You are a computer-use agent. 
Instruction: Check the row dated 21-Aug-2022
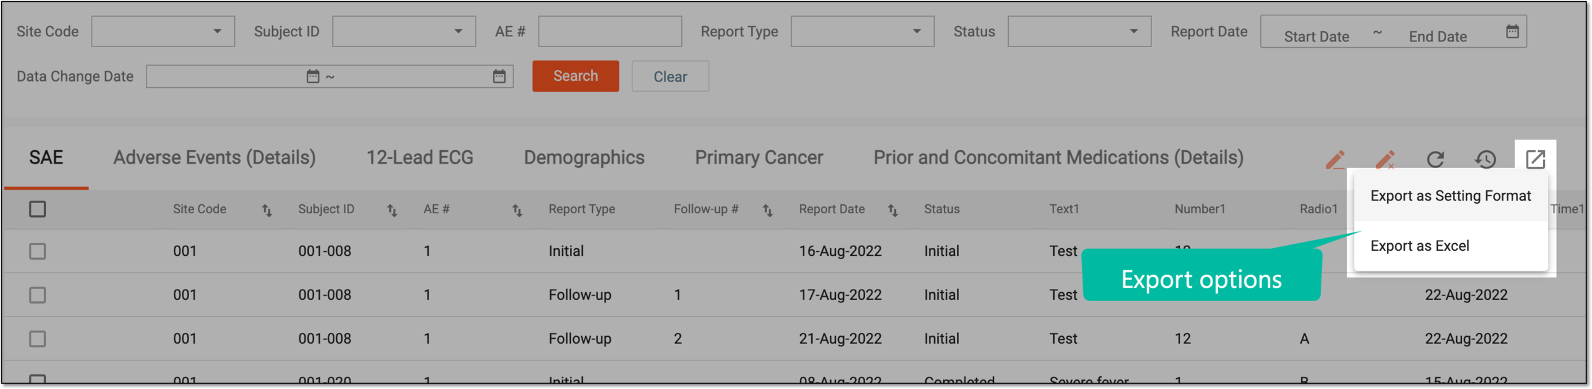click(38, 339)
